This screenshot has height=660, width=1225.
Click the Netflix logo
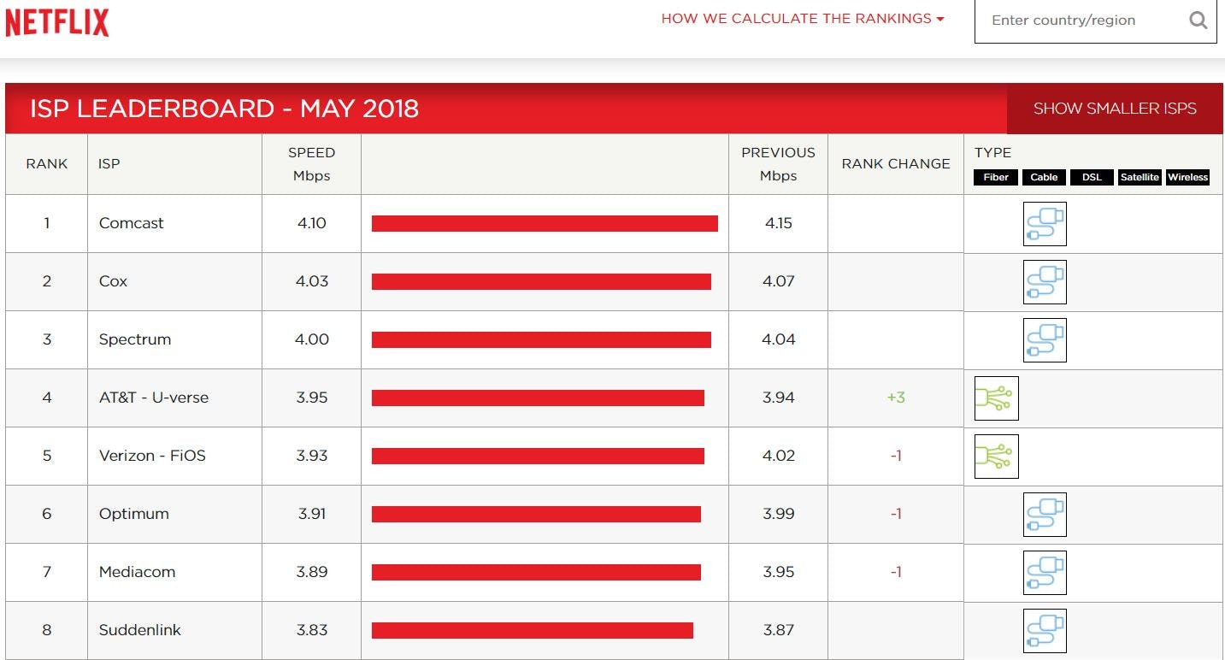pos(57,21)
